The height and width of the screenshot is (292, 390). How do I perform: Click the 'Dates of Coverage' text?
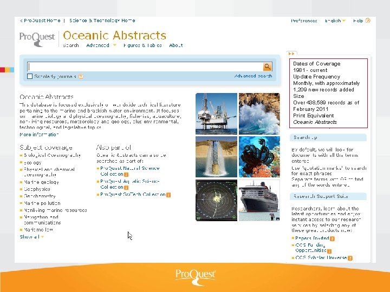click(x=317, y=64)
